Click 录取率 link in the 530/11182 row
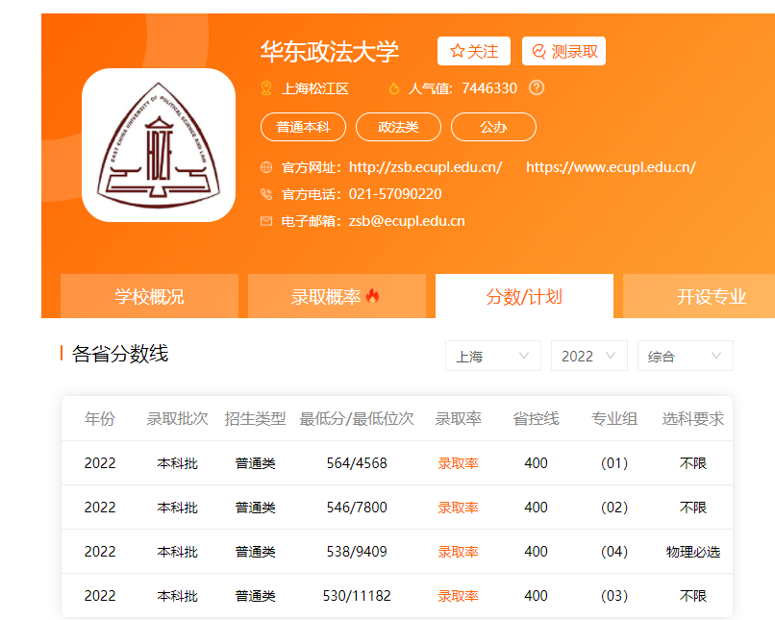The height and width of the screenshot is (620, 775). click(x=459, y=596)
